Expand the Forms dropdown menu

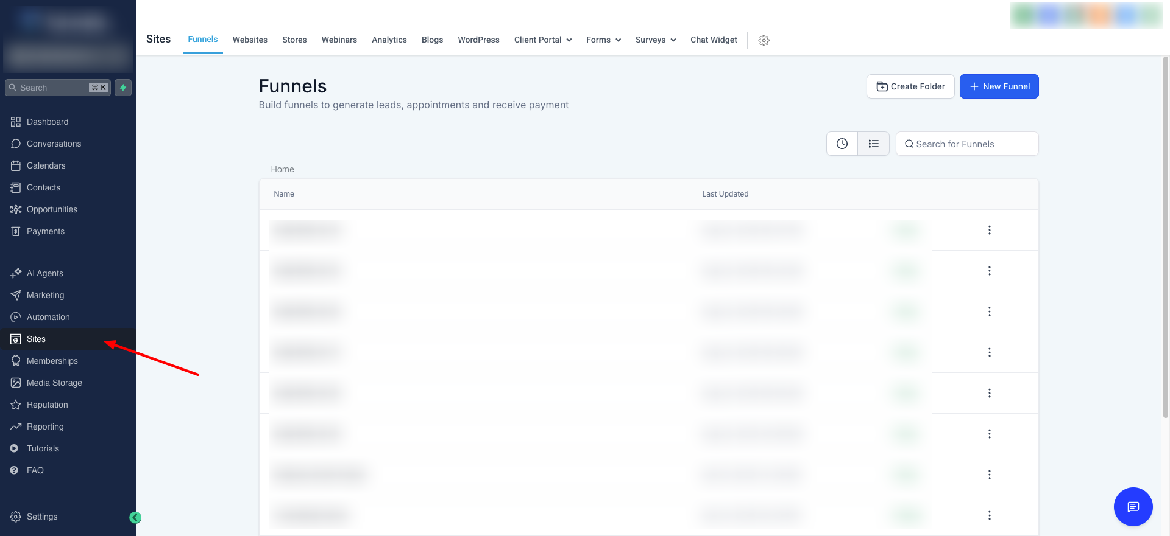603,40
